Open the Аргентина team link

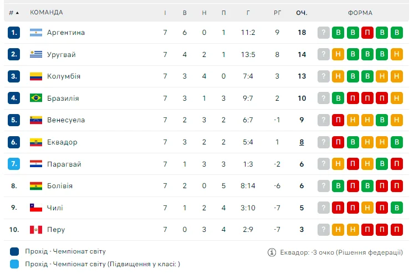(x=66, y=33)
